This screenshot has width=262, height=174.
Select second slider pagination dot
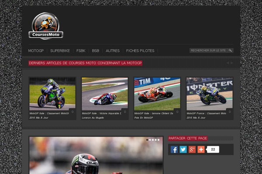tap(150, 140)
